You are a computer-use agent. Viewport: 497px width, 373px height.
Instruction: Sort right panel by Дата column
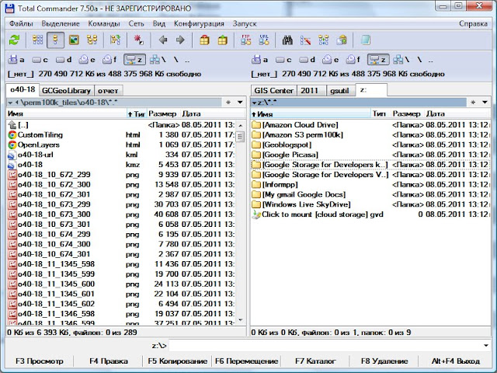(x=457, y=113)
